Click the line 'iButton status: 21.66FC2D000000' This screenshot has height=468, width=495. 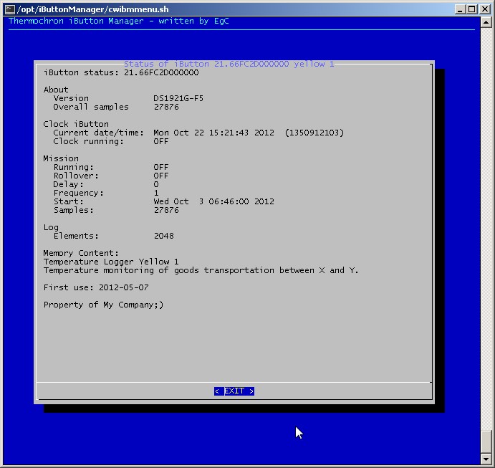121,72
